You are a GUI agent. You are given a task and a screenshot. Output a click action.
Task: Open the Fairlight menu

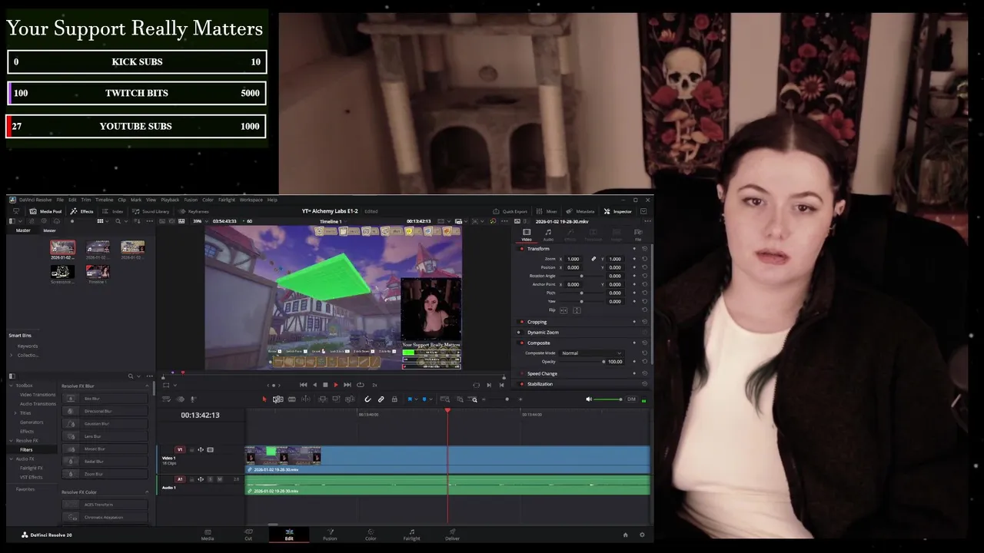point(227,200)
